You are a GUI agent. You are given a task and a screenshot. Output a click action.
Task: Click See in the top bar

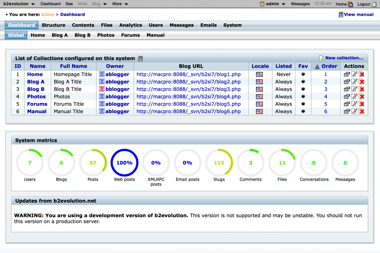tap(69, 4)
